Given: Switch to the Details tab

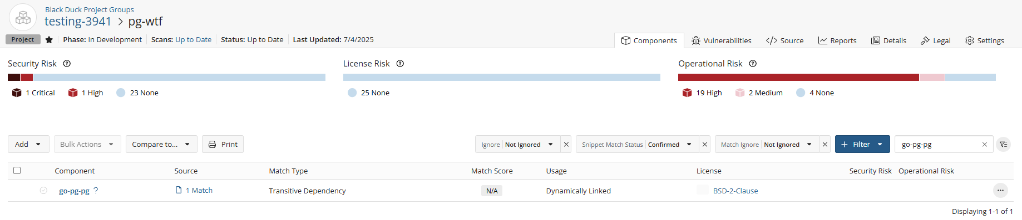Looking at the screenshot, I should (888, 40).
